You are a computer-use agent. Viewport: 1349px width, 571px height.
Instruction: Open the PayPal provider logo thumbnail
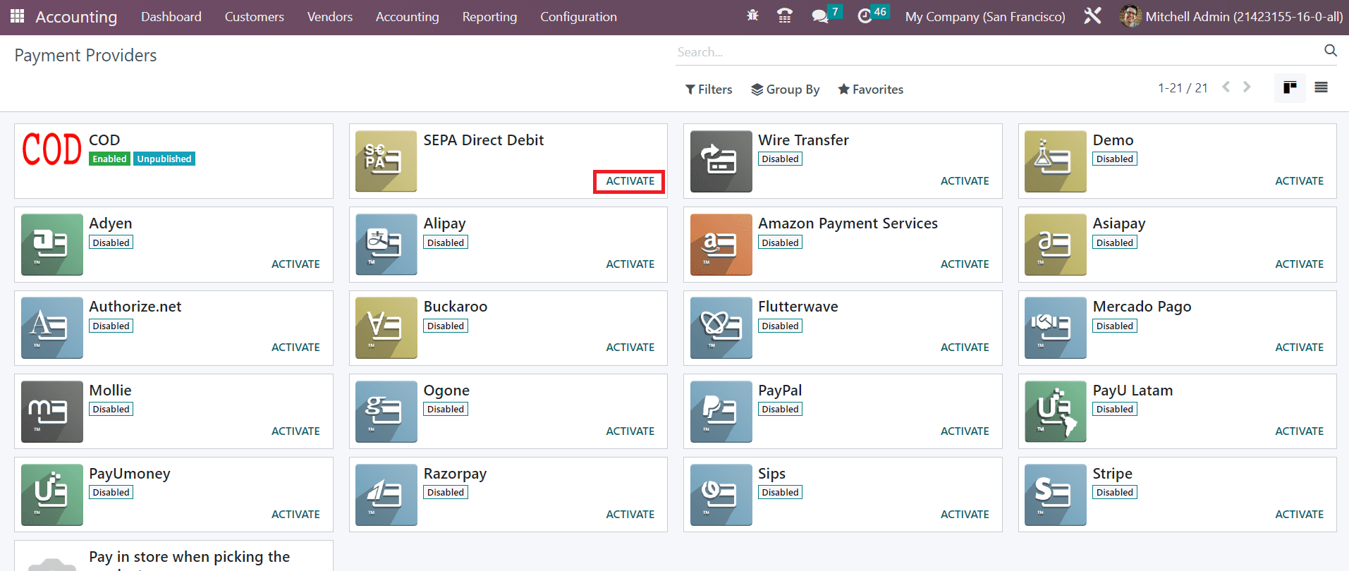pos(721,412)
